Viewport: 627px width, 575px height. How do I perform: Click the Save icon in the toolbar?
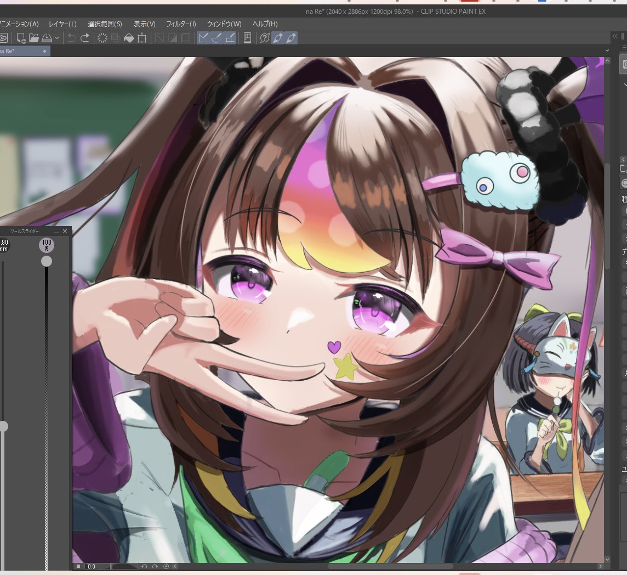(x=47, y=38)
